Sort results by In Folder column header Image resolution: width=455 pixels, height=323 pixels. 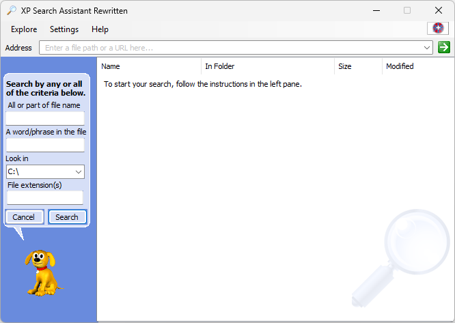[268, 66]
